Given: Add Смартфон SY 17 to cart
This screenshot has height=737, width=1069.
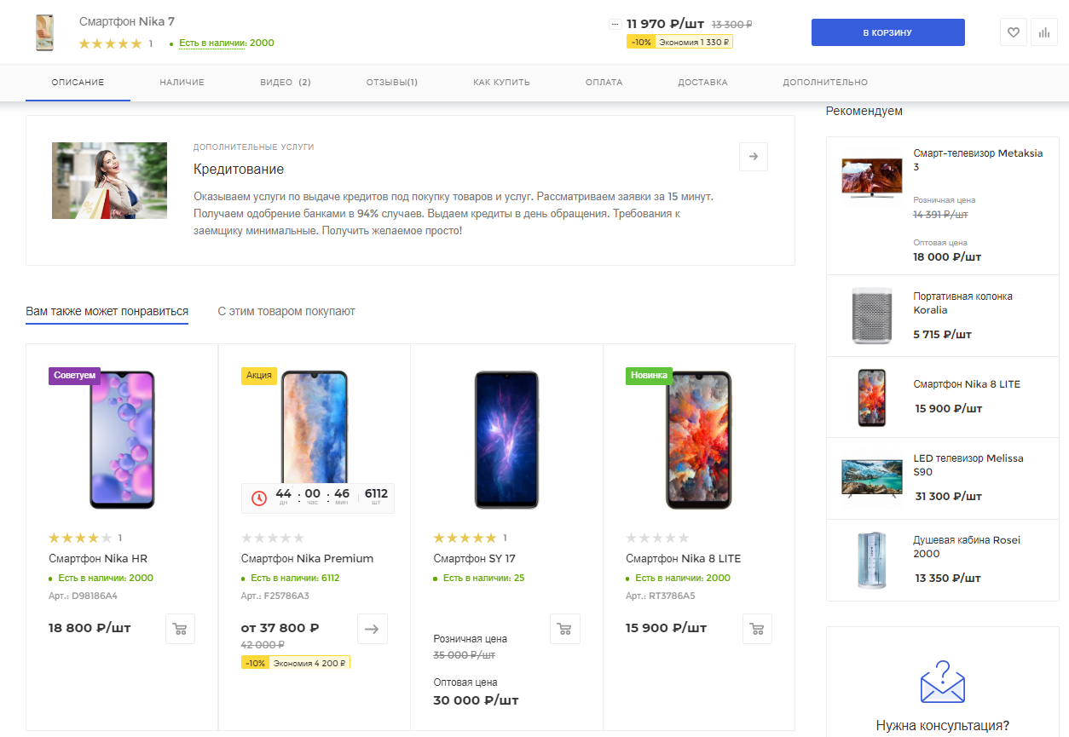Looking at the screenshot, I should point(564,629).
